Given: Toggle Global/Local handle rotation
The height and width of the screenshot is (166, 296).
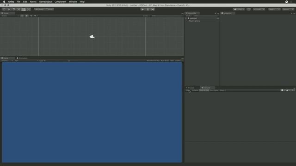Looking at the screenshot, I should 49,9.
